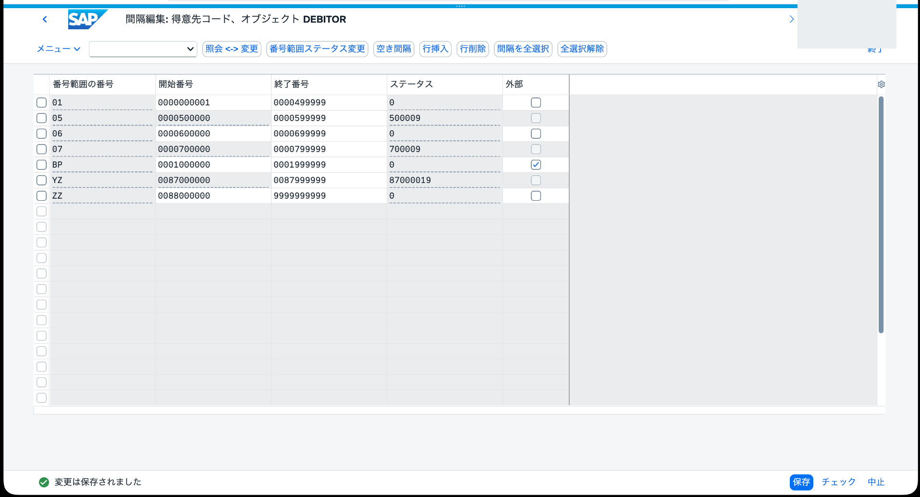The height and width of the screenshot is (497, 920).
Task: Click status field showing 500009
Action: point(444,118)
